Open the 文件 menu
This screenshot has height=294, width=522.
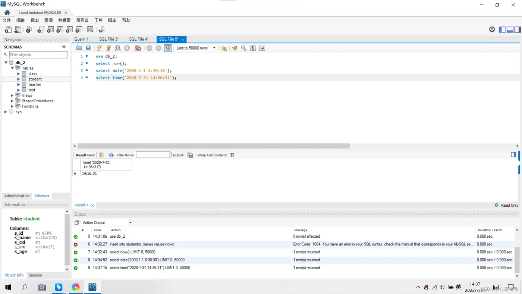pos(7,21)
